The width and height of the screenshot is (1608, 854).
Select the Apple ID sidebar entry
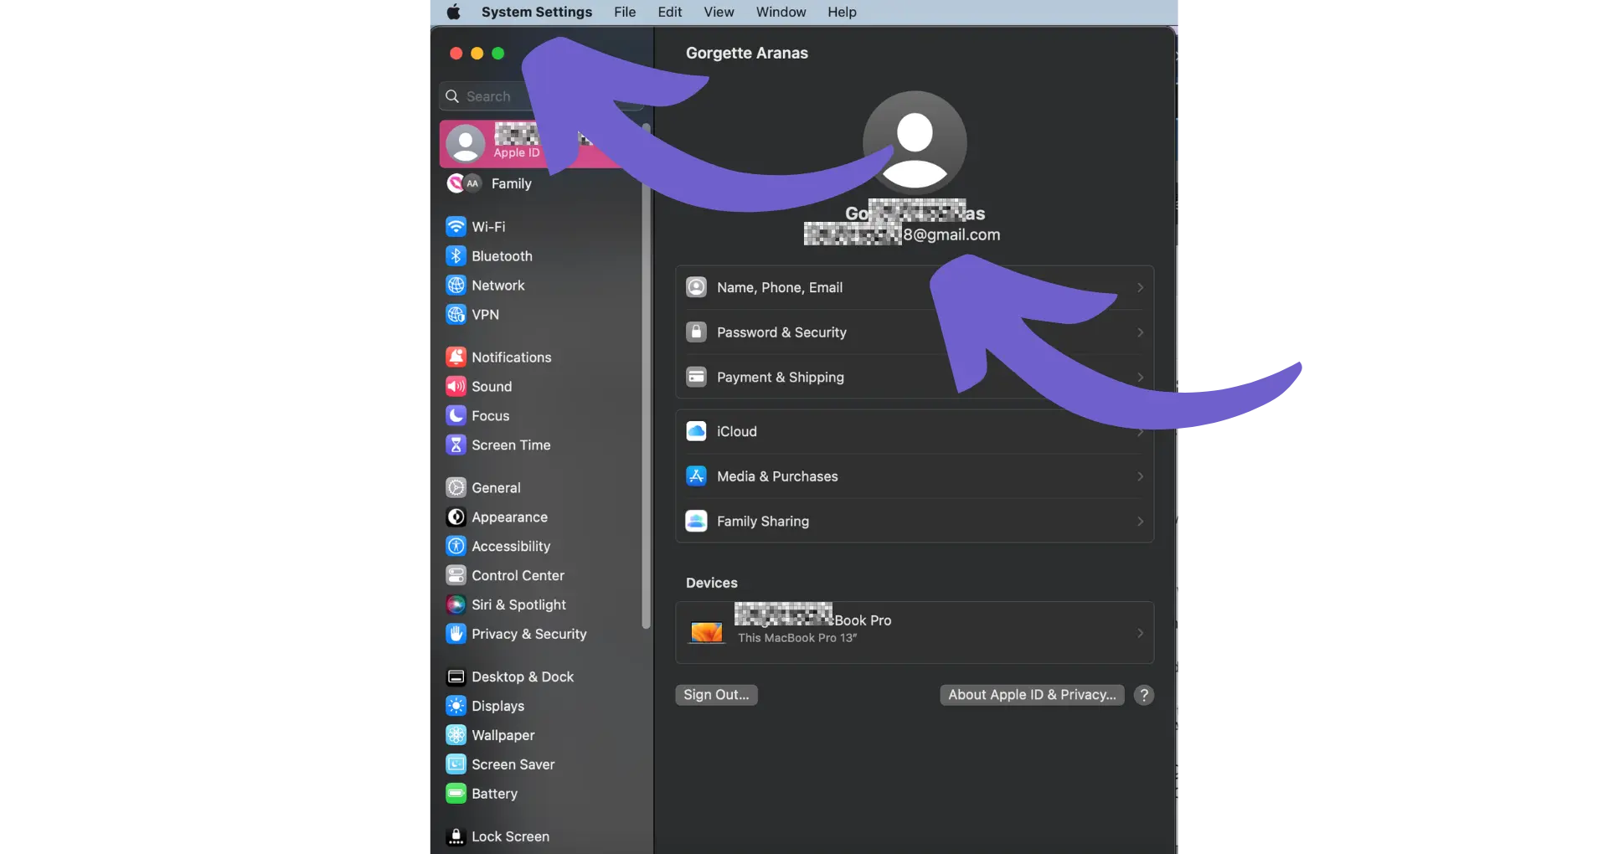tap(540, 144)
